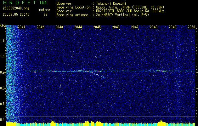
Task: Click the 2042 time marker
Action: point(40,27)
